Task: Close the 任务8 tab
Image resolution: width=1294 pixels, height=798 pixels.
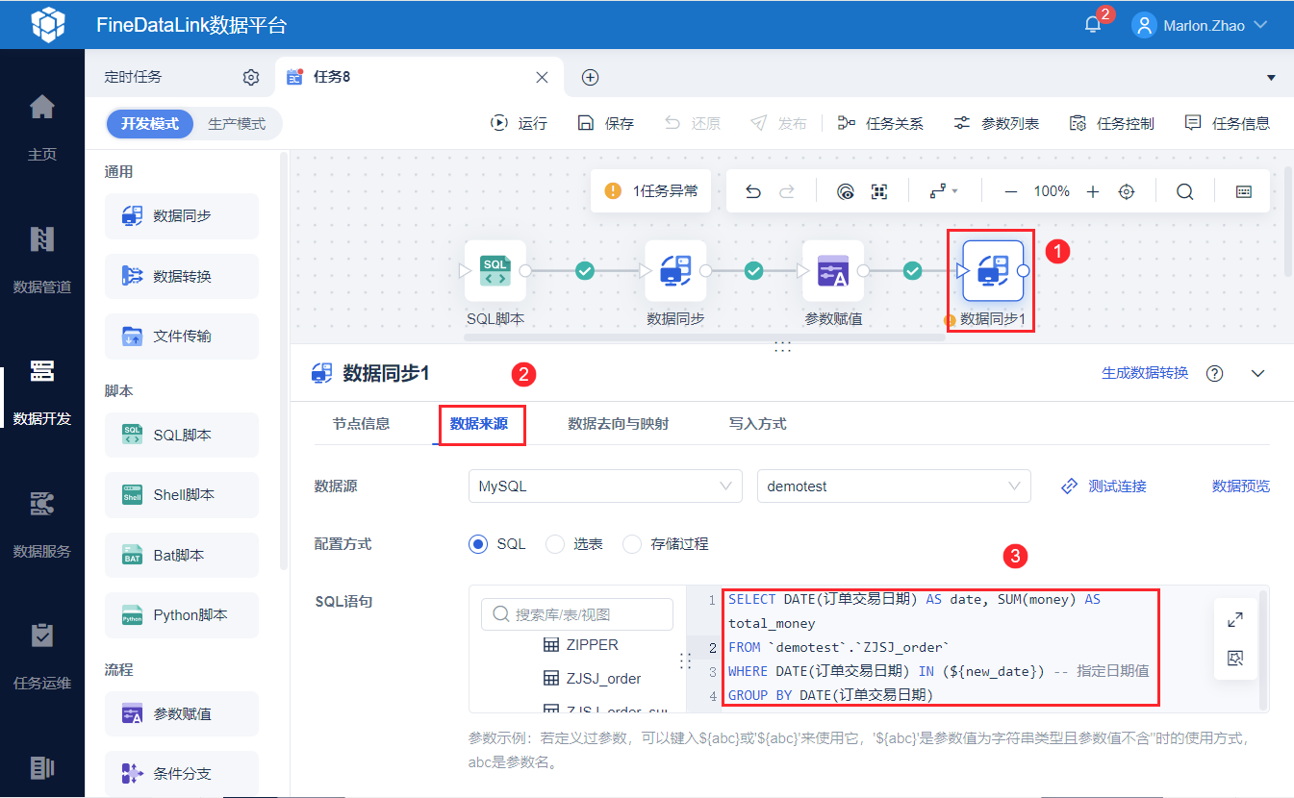Action: pos(542,77)
